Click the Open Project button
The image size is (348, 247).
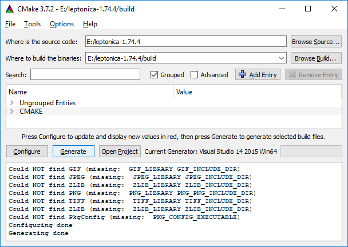(x=120, y=152)
